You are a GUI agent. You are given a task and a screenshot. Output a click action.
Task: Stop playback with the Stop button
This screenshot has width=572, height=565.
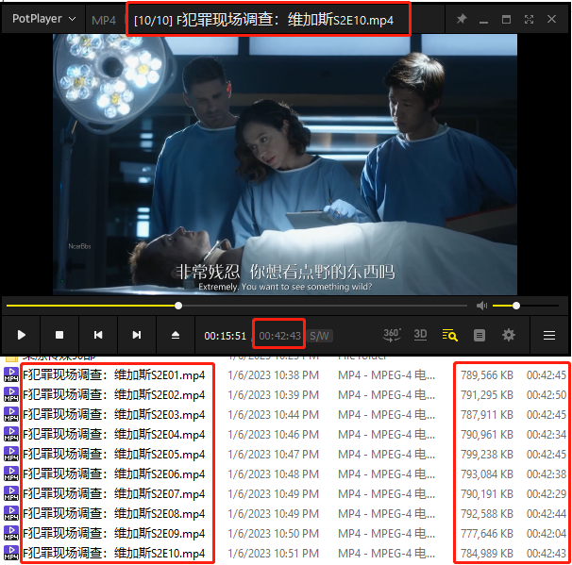coord(59,335)
